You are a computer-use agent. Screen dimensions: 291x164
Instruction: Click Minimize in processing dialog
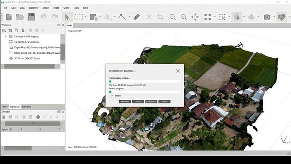point(125,102)
